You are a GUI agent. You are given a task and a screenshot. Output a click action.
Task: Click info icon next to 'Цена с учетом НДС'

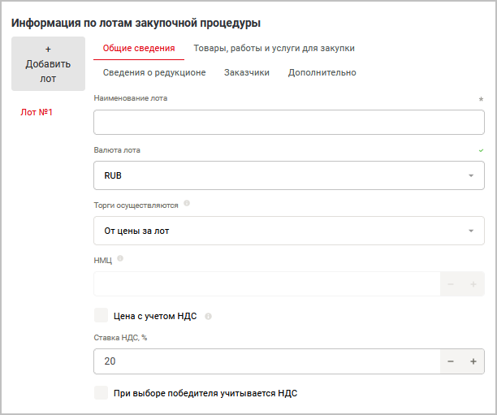pos(208,316)
